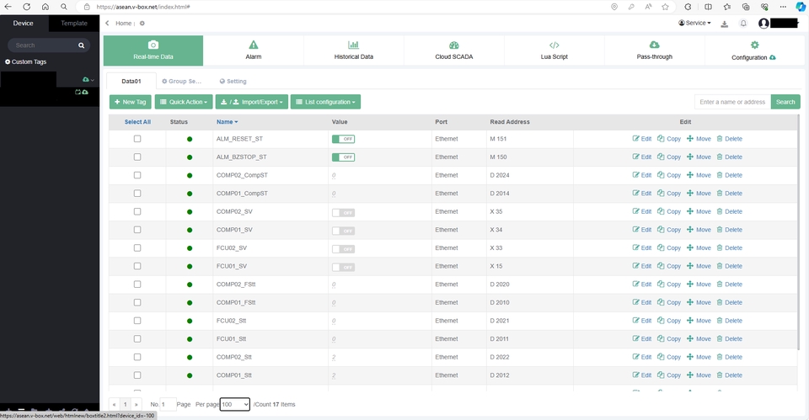The image size is (809, 420).
Task: Check the box for FCU01_SV row
Action: coord(137,266)
